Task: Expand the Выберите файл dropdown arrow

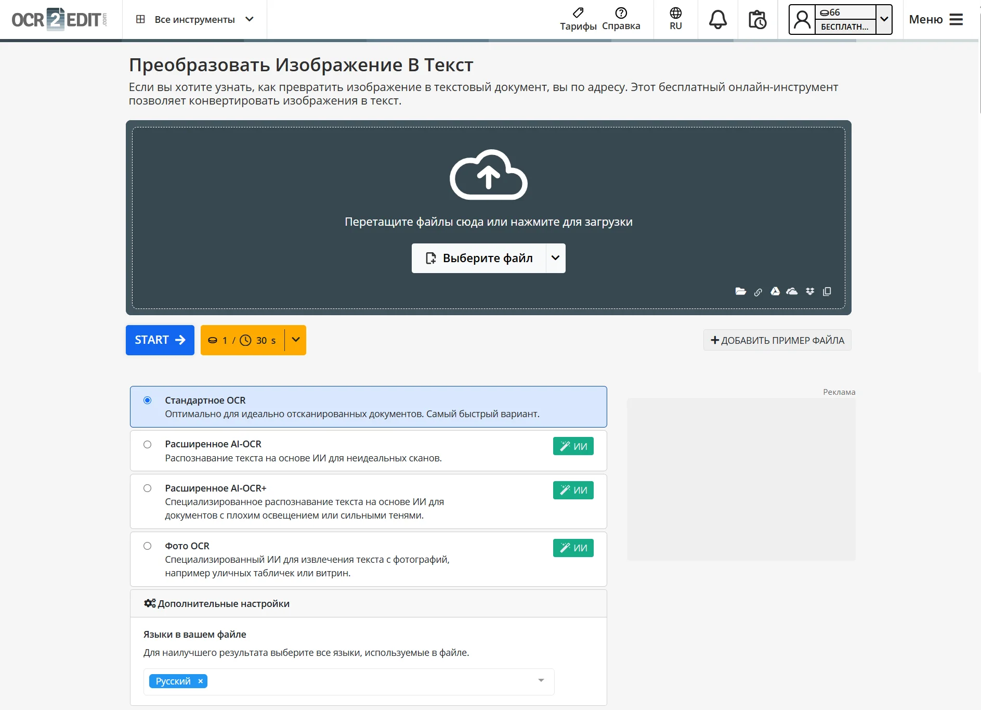Action: click(x=555, y=258)
